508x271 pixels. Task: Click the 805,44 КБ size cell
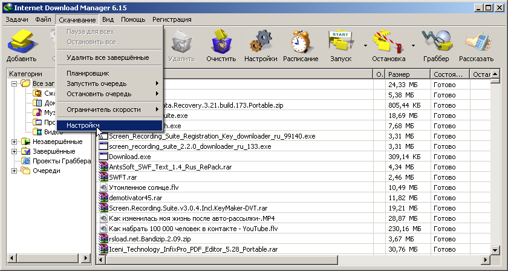pos(408,105)
